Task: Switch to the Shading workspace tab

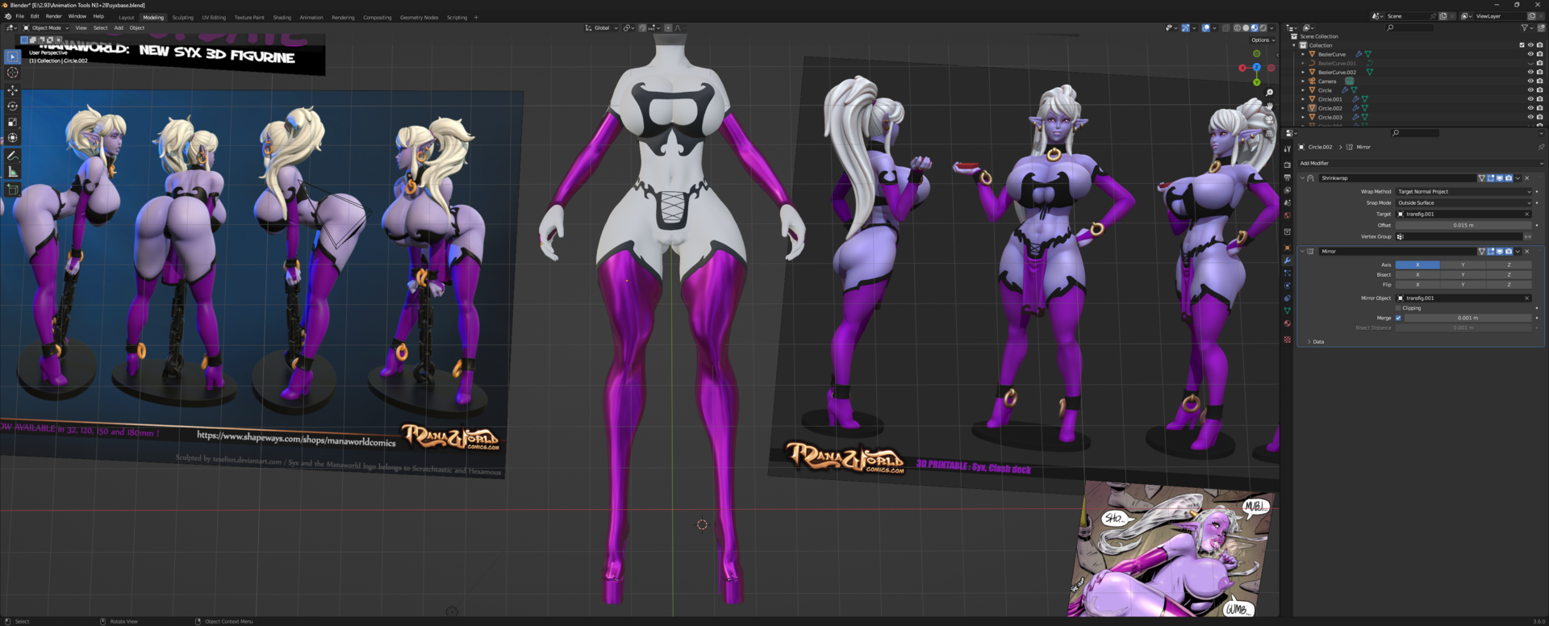Action: pyautogui.click(x=282, y=18)
